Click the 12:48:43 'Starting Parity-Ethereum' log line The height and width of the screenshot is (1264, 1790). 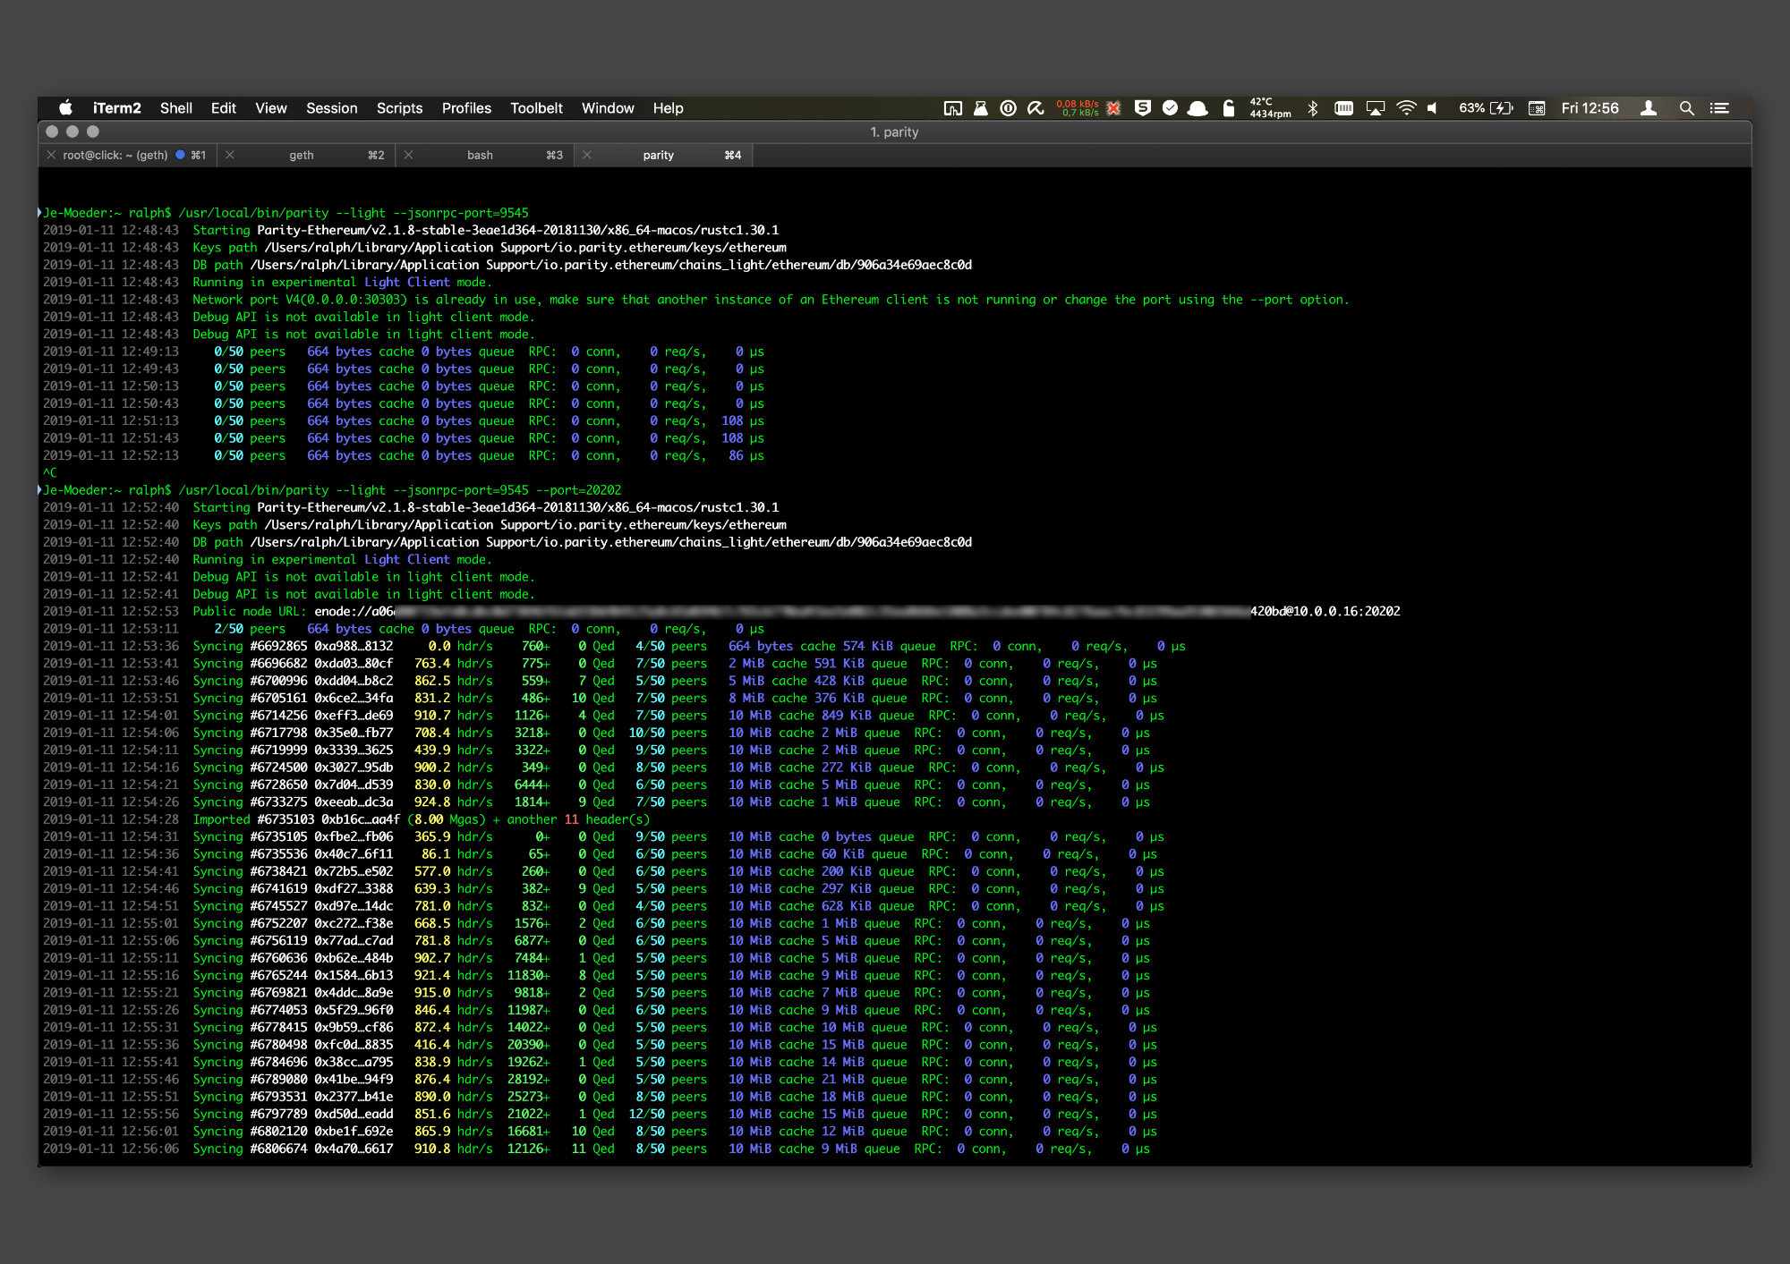pos(411,230)
